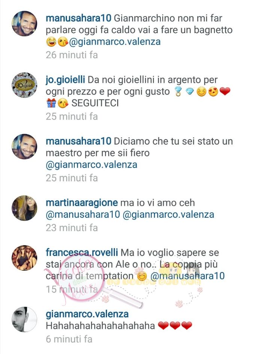Open gianmarco.valenza's black-and-white avatar
255x354 pixels.
[24, 319]
